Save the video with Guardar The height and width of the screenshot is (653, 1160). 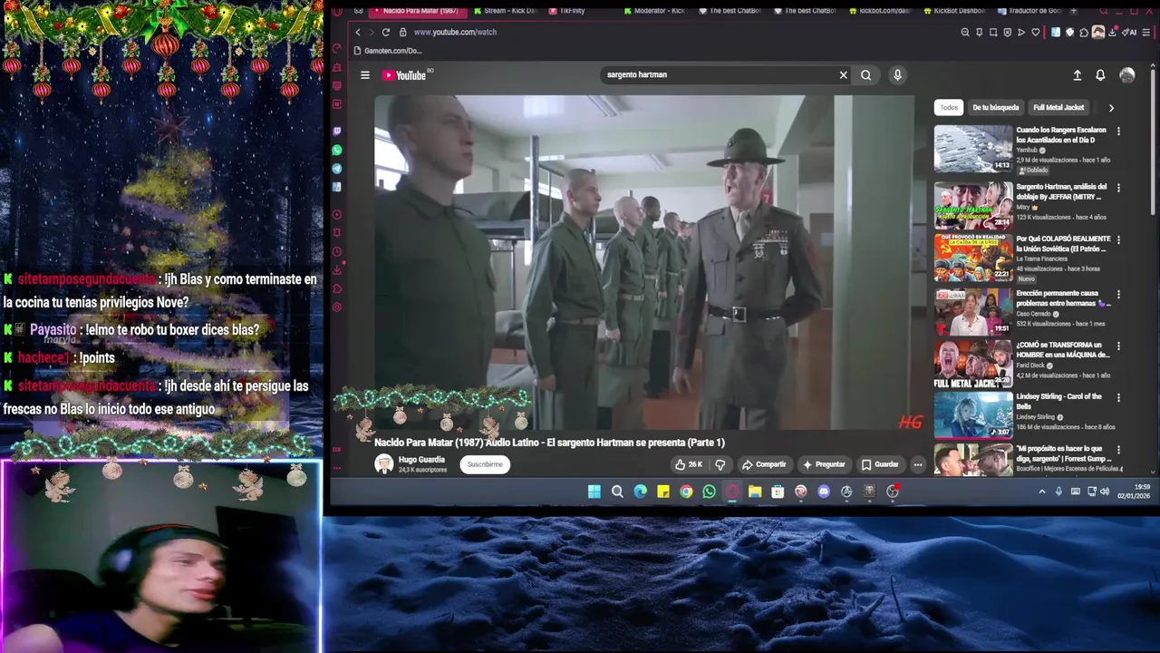tap(880, 464)
